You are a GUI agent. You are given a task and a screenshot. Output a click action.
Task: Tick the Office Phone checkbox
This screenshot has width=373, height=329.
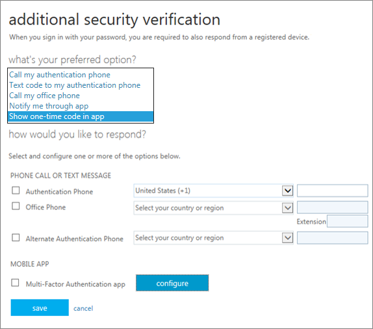(x=16, y=206)
